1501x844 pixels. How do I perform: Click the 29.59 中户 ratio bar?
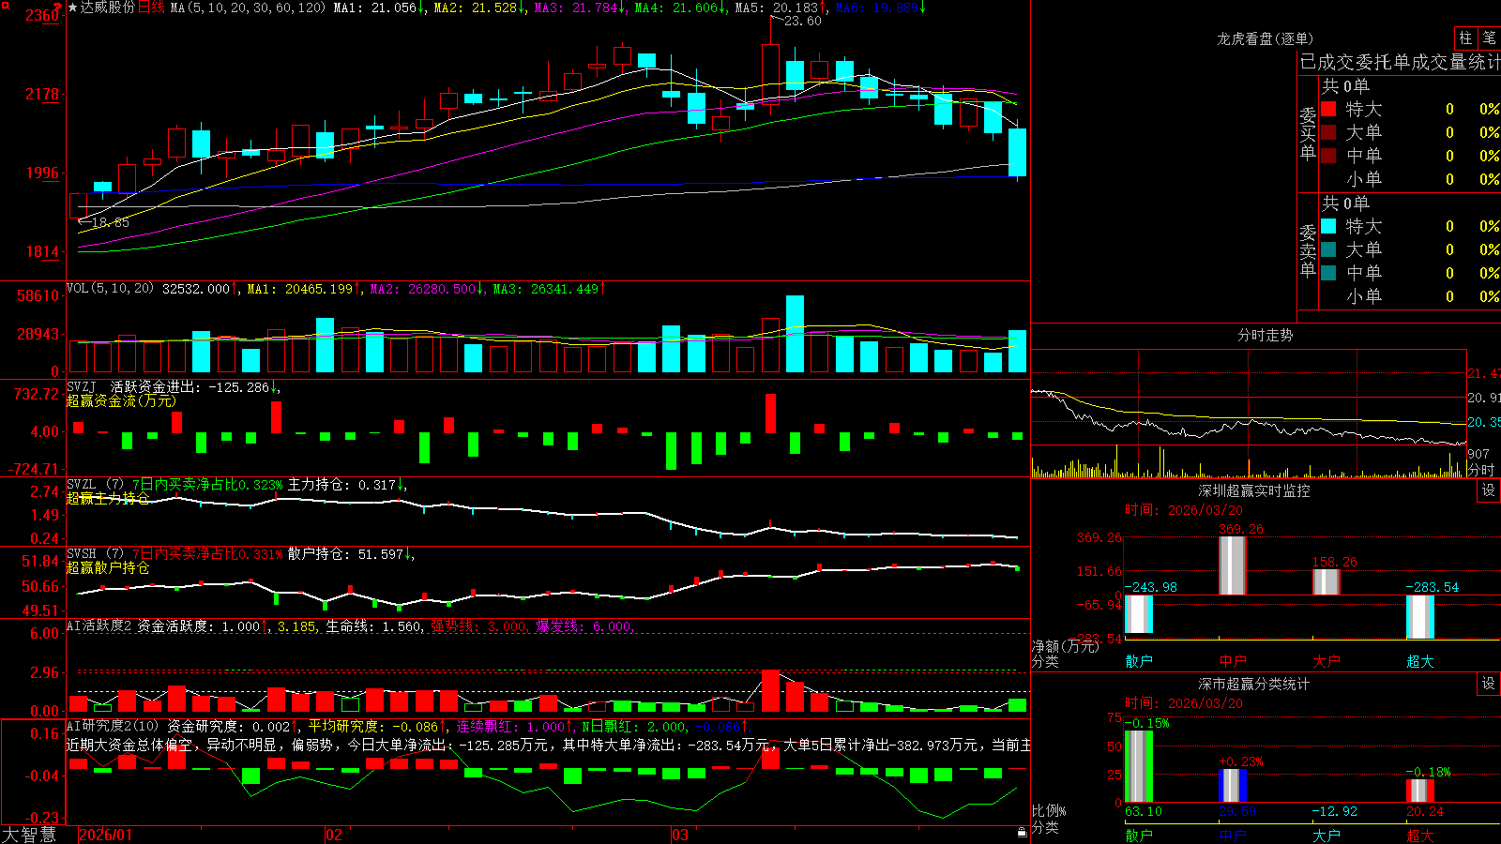1233,786
